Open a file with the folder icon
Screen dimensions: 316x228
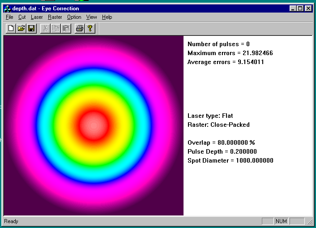tap(21, 29)
